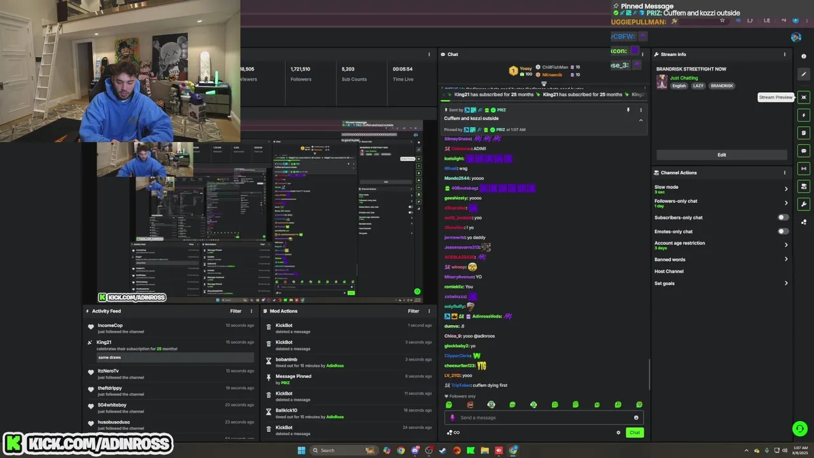The width and height of the screenshot is (814, 458).
Task: Toggle the lightning Activity Feed sidebar icon
Action: pos(804,115)
